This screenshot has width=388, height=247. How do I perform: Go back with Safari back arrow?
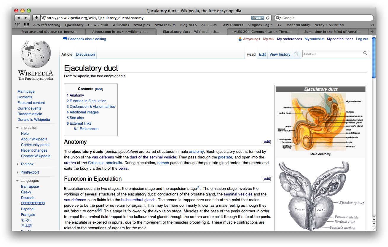pyautogui.click(x=18, y=18)
